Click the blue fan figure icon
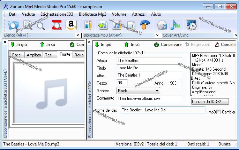This screenshot has width=239, height=150. click(145, 25)
